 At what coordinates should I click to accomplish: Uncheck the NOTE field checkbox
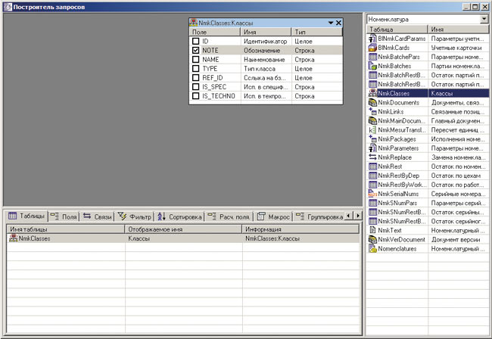pyautogui.click(x=196, y=50)
